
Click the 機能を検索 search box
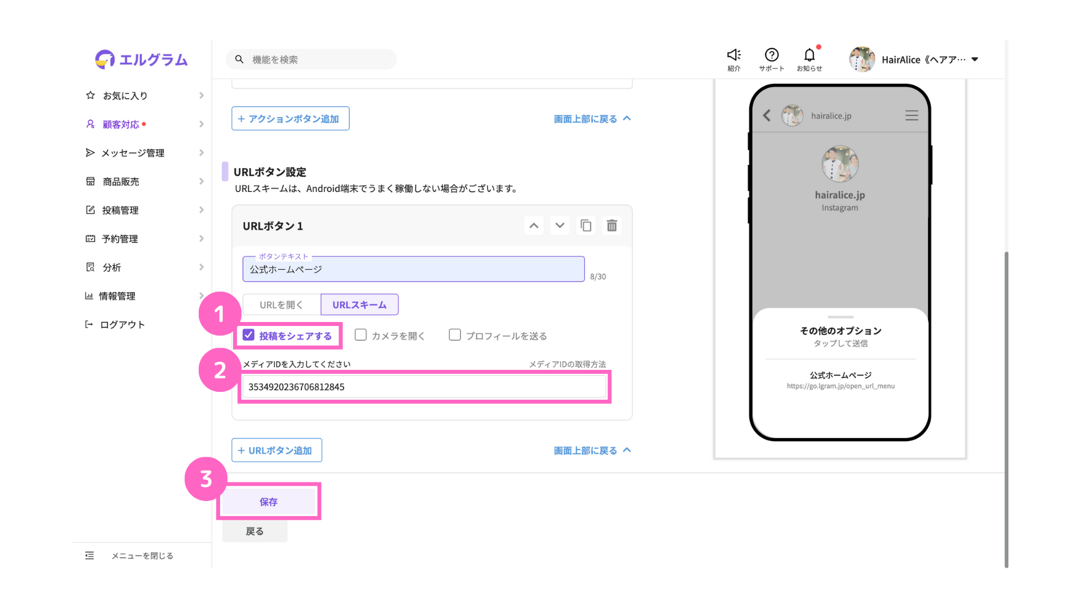pos(311,59)
